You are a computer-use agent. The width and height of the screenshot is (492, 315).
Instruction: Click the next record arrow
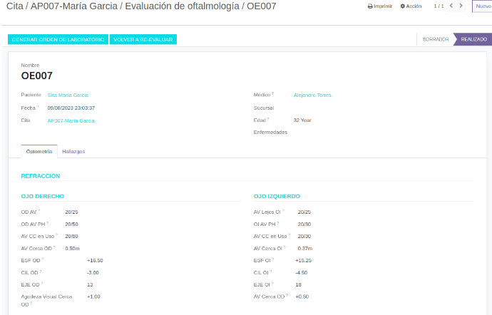461,6
